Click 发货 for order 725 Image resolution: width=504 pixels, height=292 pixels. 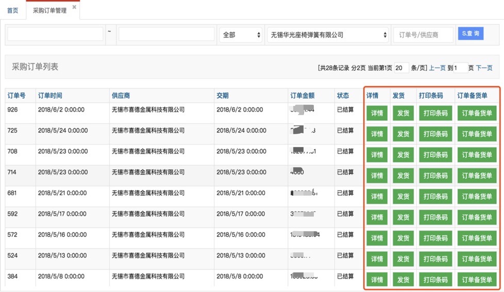pyautogui.click(x=403, y=134)
